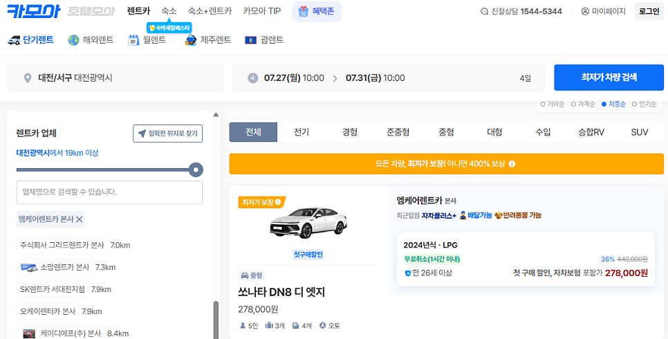Click the 제주렌트 mascot icon
The width and height of the screenshot is (668, 339).
click(191, 40)
